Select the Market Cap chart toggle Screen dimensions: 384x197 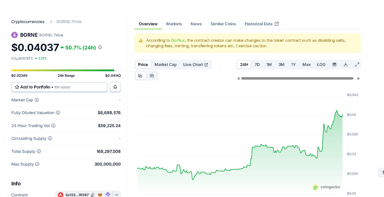[x=166, y=64]
